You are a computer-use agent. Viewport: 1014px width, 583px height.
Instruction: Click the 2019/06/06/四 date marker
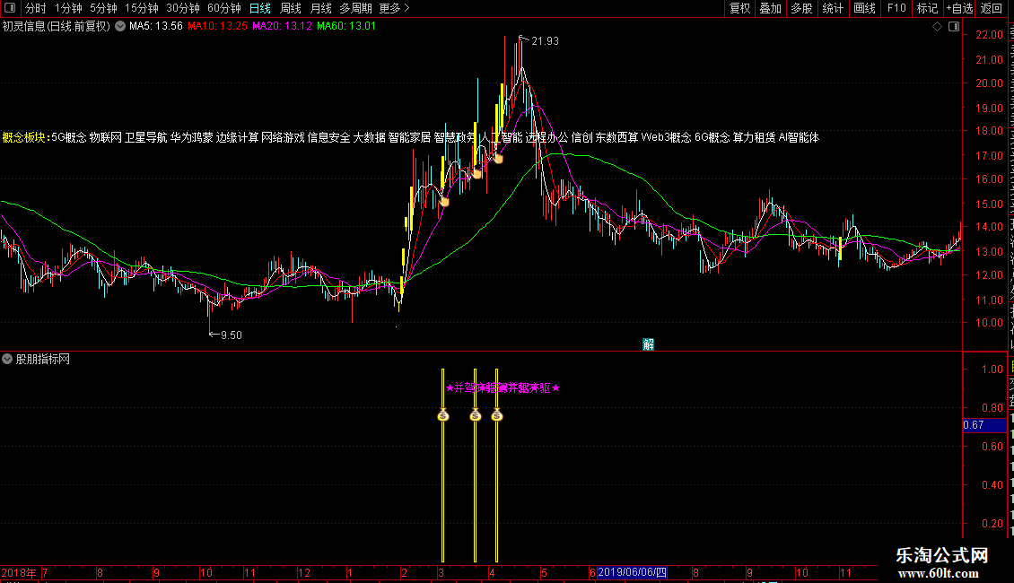[632, 572]
